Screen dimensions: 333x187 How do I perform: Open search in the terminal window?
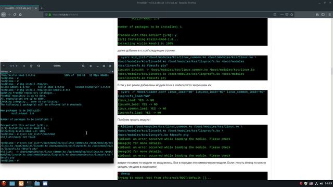(83, 66)
